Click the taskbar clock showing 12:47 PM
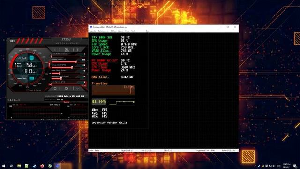The width and height of the screenshot is (300, 169). 286,166
